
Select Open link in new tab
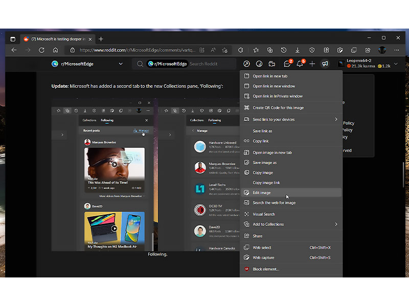(291, 76)
